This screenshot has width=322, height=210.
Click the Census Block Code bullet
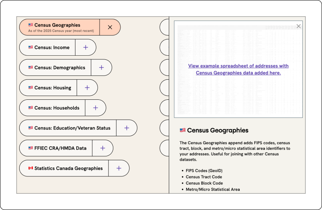click(204, 183)
